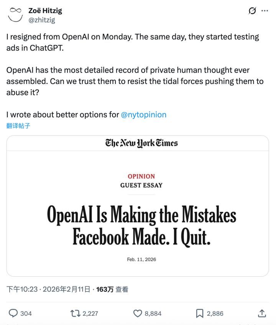Click the @zhitzig handle
Viewport: 276px width, 325px height.
42,20
